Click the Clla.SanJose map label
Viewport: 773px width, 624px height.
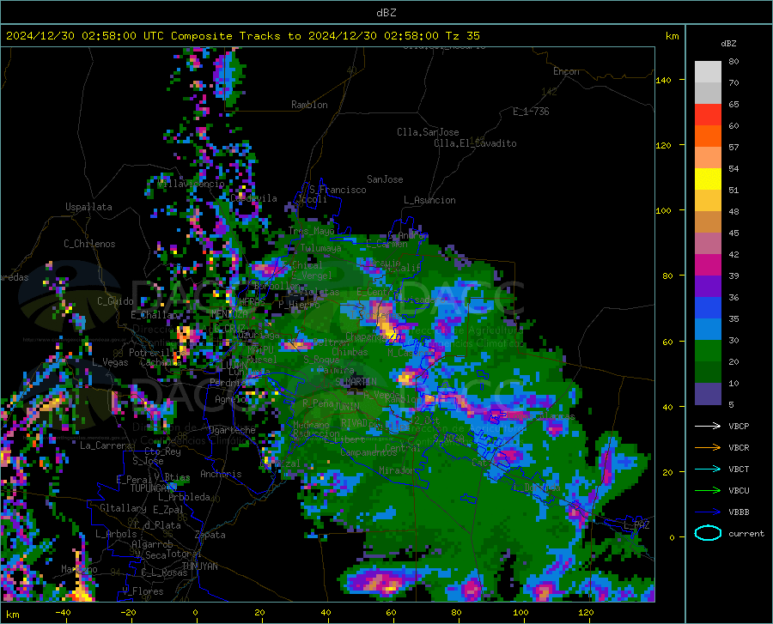pyautogui.click(x=428, y=132)
